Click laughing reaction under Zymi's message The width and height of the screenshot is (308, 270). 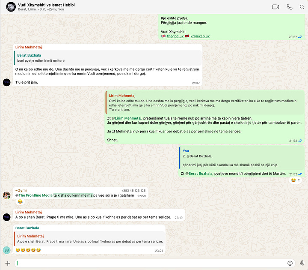[20, 201]
